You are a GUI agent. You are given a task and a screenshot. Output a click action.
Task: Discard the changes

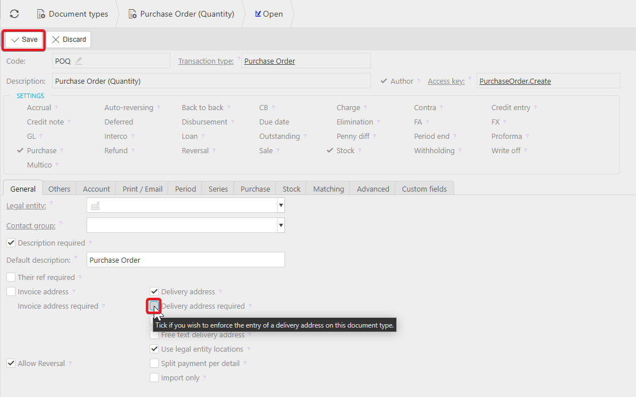[69, 40]
